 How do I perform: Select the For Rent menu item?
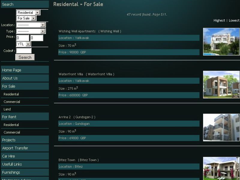(25, 117)
